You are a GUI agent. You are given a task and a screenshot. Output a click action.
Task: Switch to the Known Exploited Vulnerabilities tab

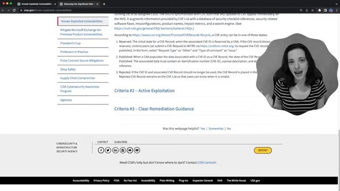[x=36, y=4]
